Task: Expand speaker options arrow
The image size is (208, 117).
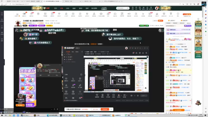Action: 127,95
